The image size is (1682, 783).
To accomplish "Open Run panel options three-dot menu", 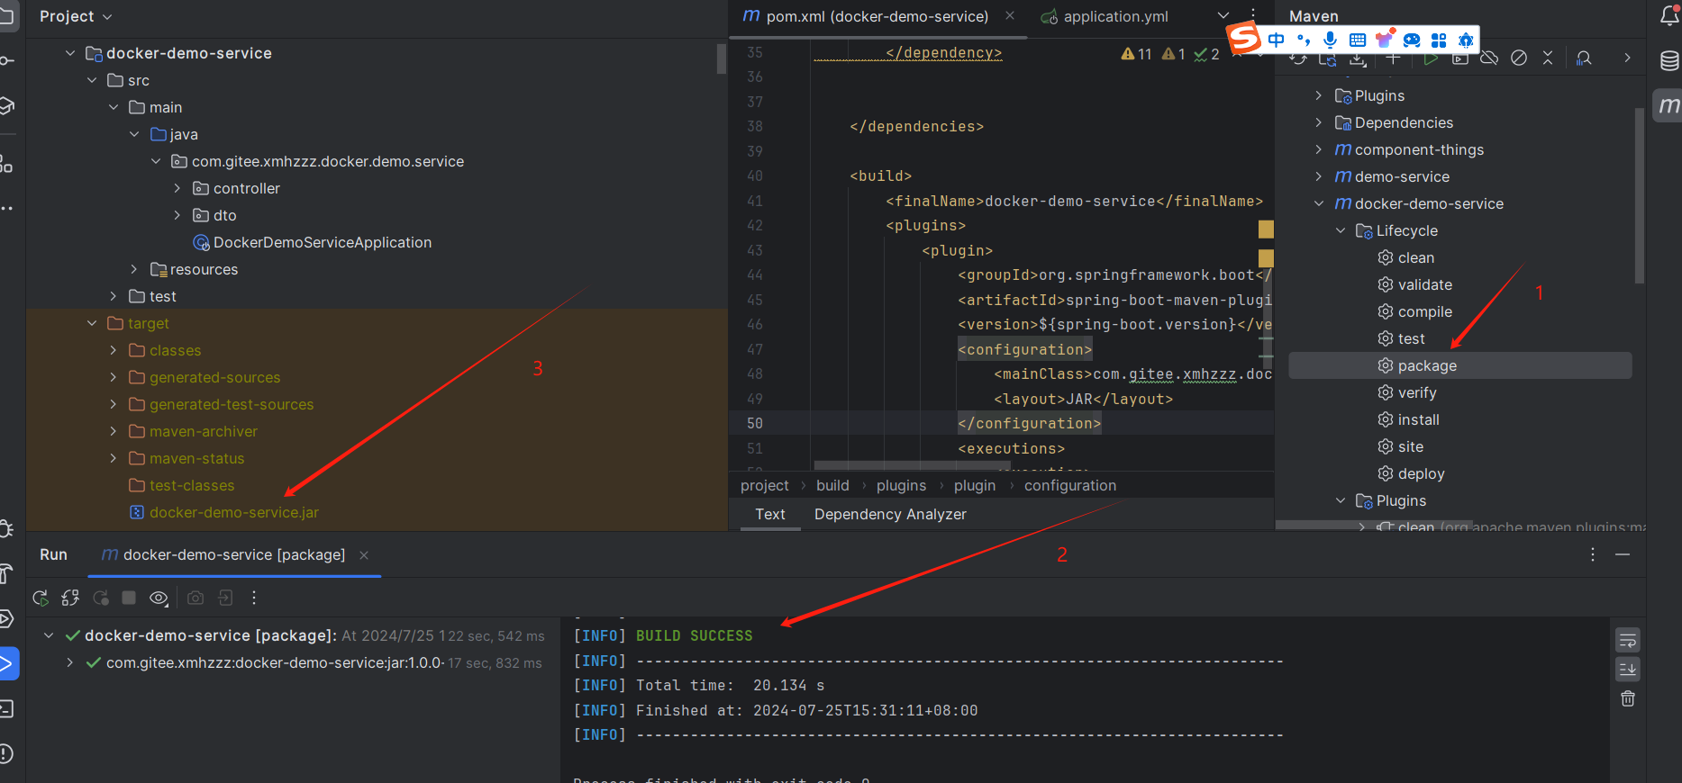I will pos(1593,555).
